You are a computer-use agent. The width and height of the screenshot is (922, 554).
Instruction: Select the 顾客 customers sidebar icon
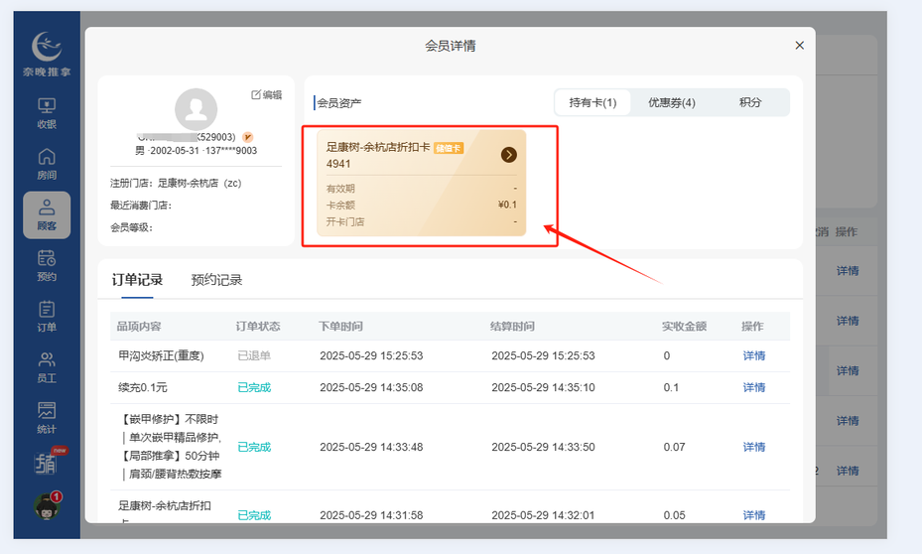pos(47,214)
